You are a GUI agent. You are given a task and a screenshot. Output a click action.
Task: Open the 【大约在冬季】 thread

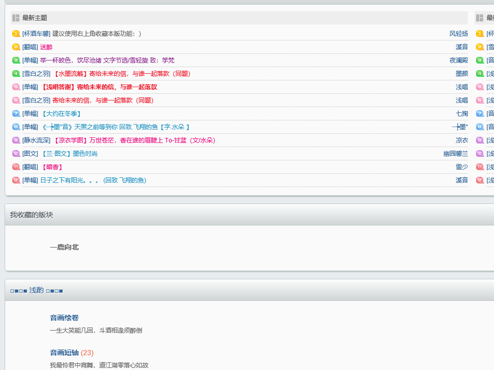click(x=61, y=113)
